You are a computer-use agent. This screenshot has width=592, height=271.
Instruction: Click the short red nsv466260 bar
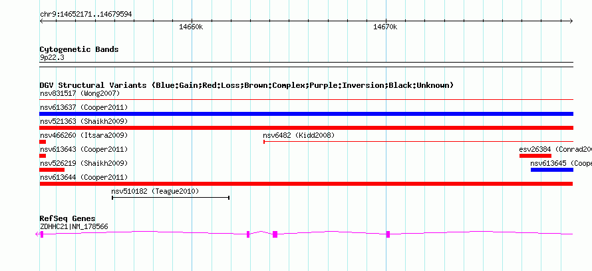click(43, 142)
